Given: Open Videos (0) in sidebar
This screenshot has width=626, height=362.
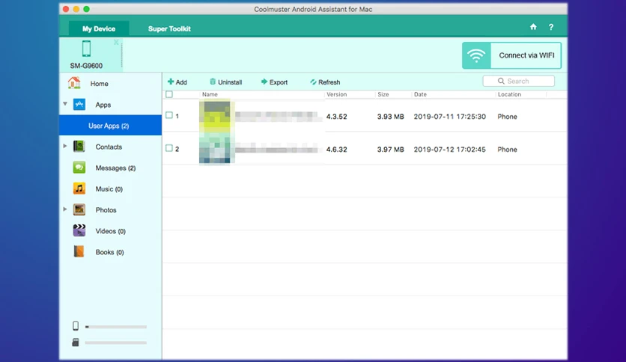Looking at the screenshot, I should coord(111,231).
